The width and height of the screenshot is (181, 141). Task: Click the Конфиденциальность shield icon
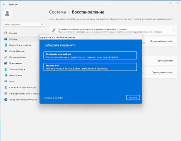(x=6, y=93)
